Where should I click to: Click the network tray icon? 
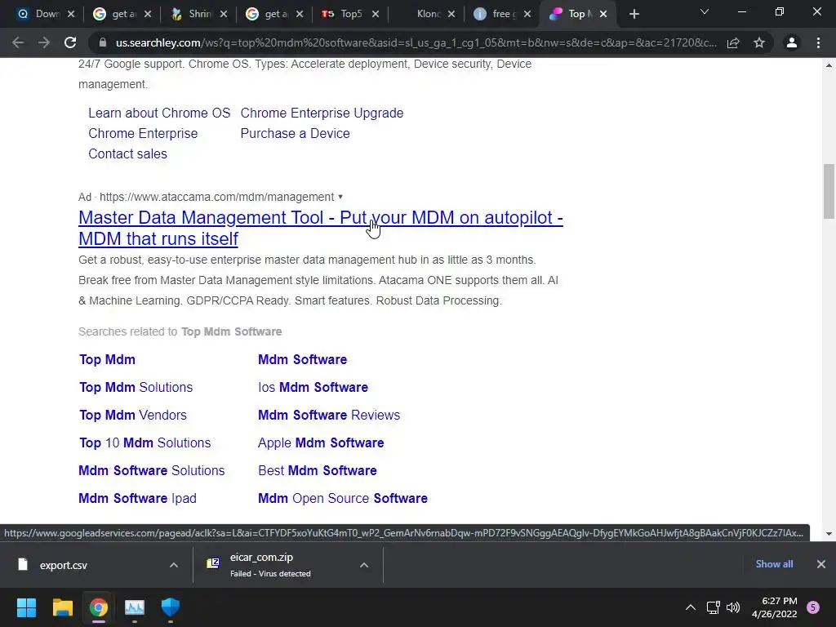713,607
